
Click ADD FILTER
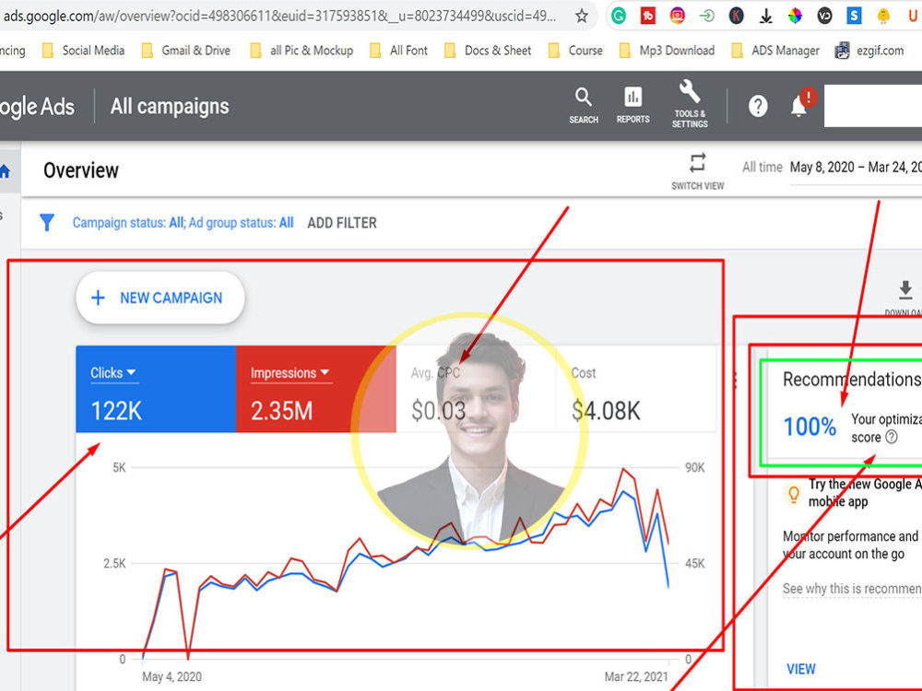tap(342, 223)
